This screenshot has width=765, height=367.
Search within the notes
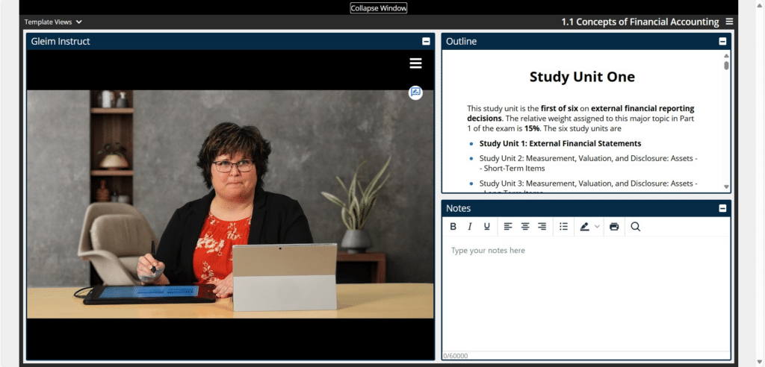[x=635, y=226]
